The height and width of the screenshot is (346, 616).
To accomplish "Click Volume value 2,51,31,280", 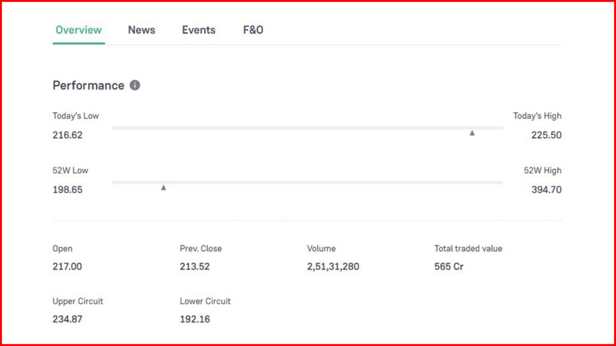I will pyautogui.click(x=333, y=266).
